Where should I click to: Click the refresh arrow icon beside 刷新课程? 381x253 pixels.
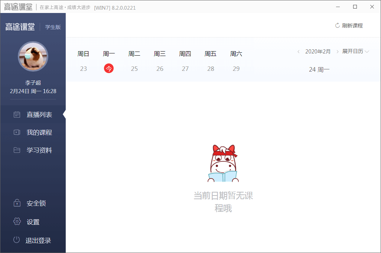click(x=337, y=26)
